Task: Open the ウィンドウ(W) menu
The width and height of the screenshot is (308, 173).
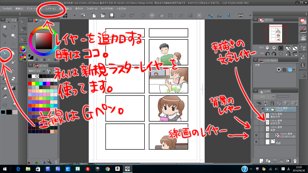Action: pos(106,9)
